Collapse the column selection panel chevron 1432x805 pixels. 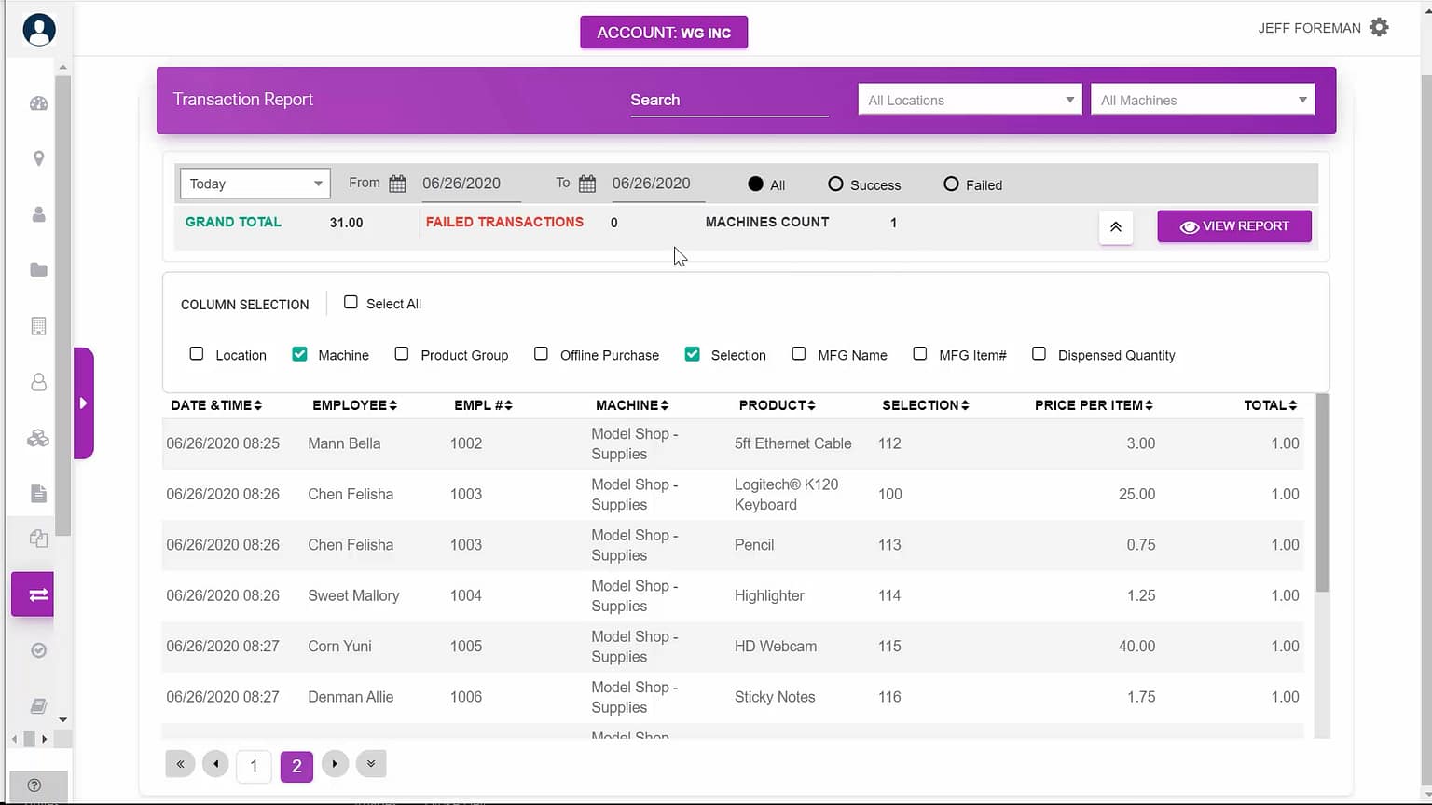(x=1115, y=227)
